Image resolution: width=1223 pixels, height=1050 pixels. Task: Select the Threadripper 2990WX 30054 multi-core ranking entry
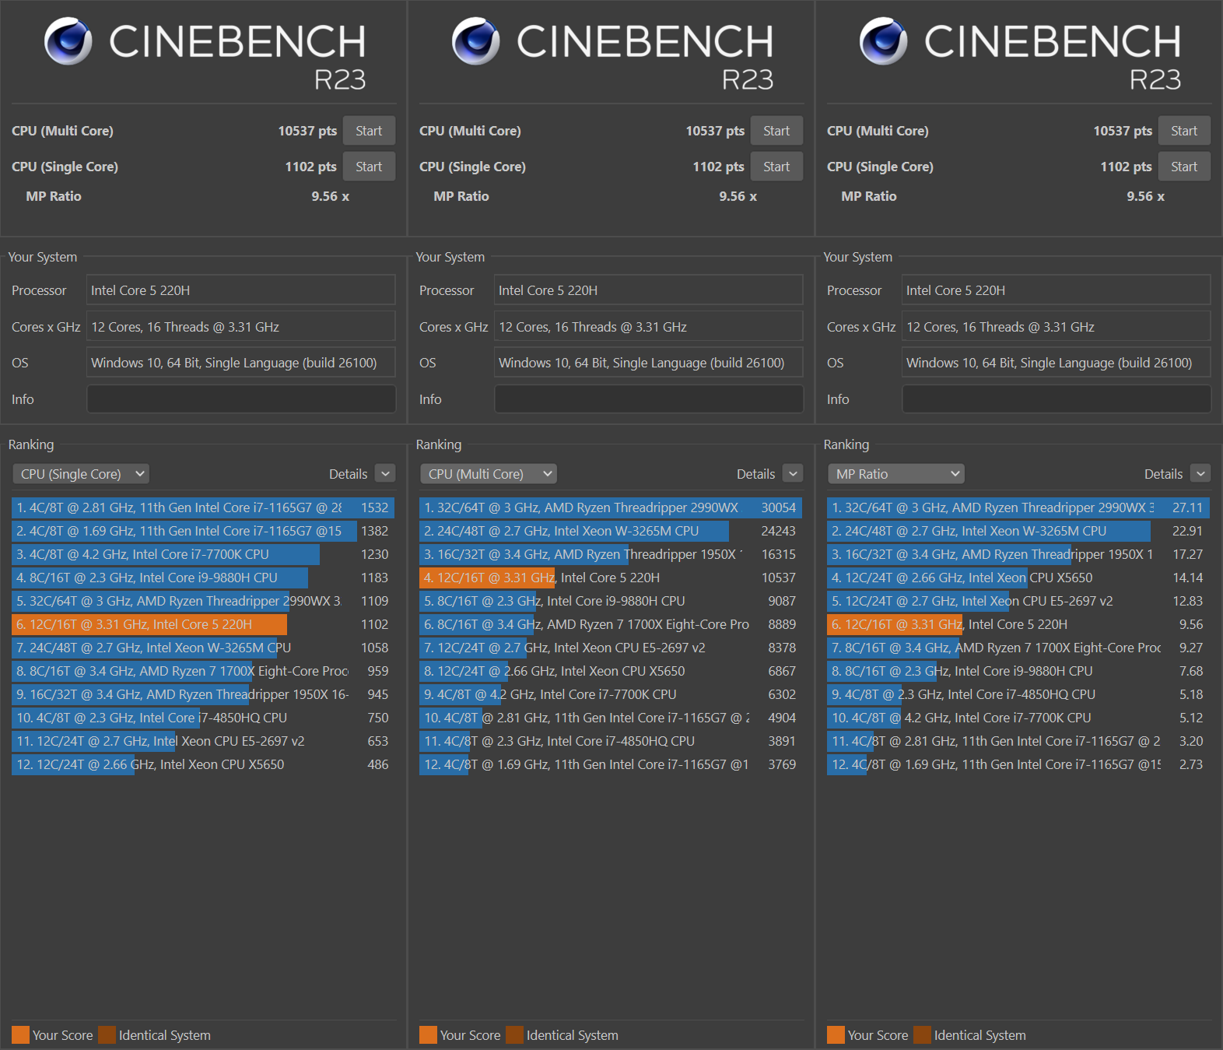point(611,507)
